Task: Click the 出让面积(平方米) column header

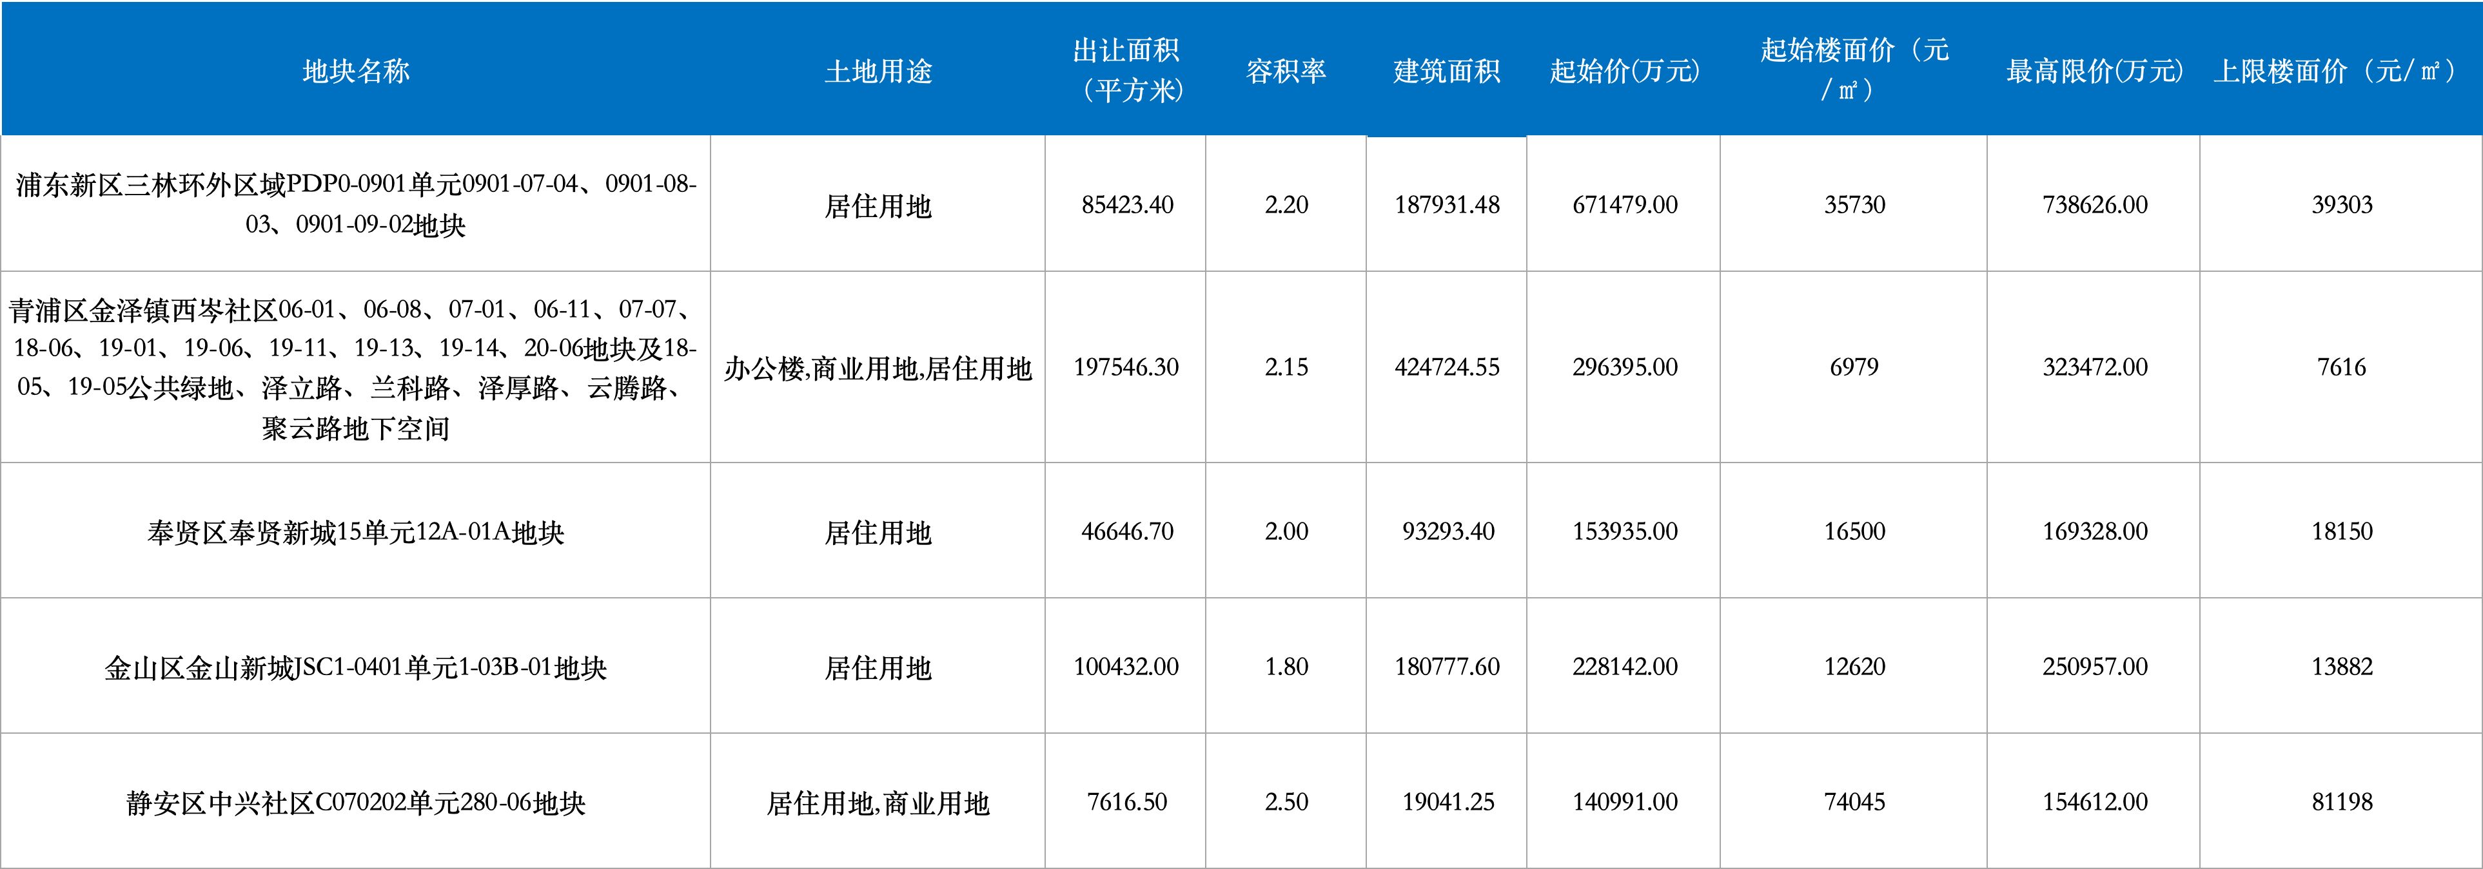Action: pyautogui.click(x=1126, y=70)
